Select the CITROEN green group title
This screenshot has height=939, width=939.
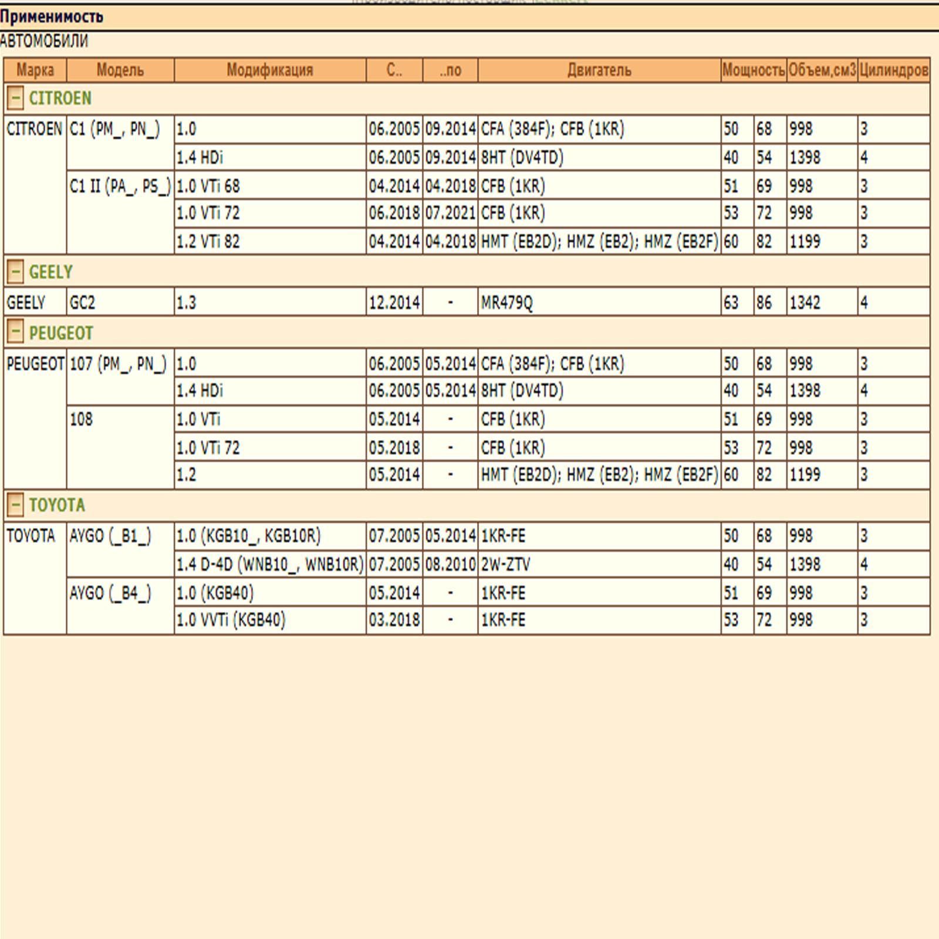click(60, 99)
